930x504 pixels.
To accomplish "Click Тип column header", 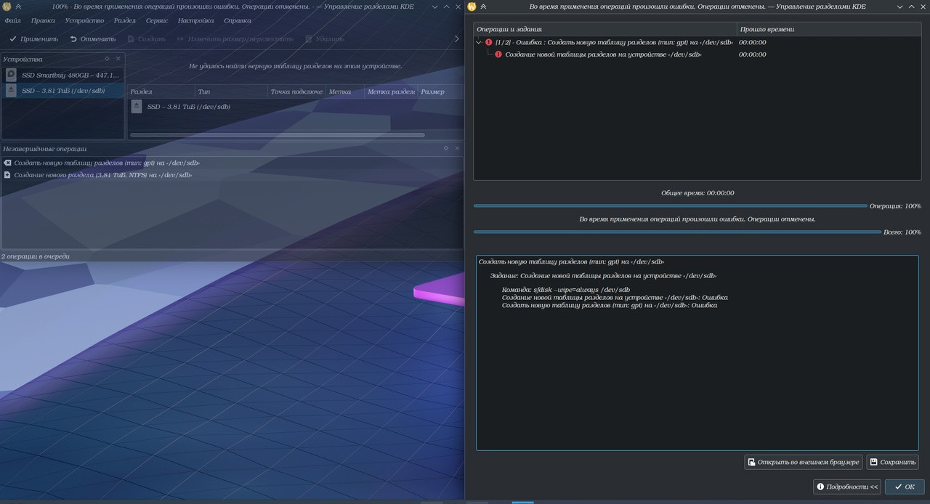I will [231, 92].
